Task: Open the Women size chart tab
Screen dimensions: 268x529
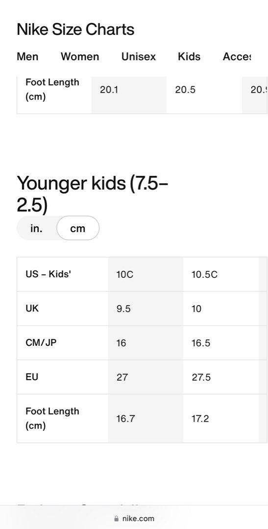Action: click(x=80, y=57)
